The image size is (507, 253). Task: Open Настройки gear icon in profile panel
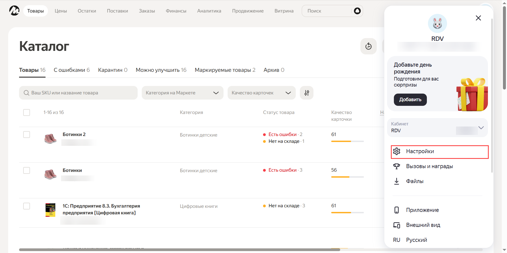coord(397,151)
